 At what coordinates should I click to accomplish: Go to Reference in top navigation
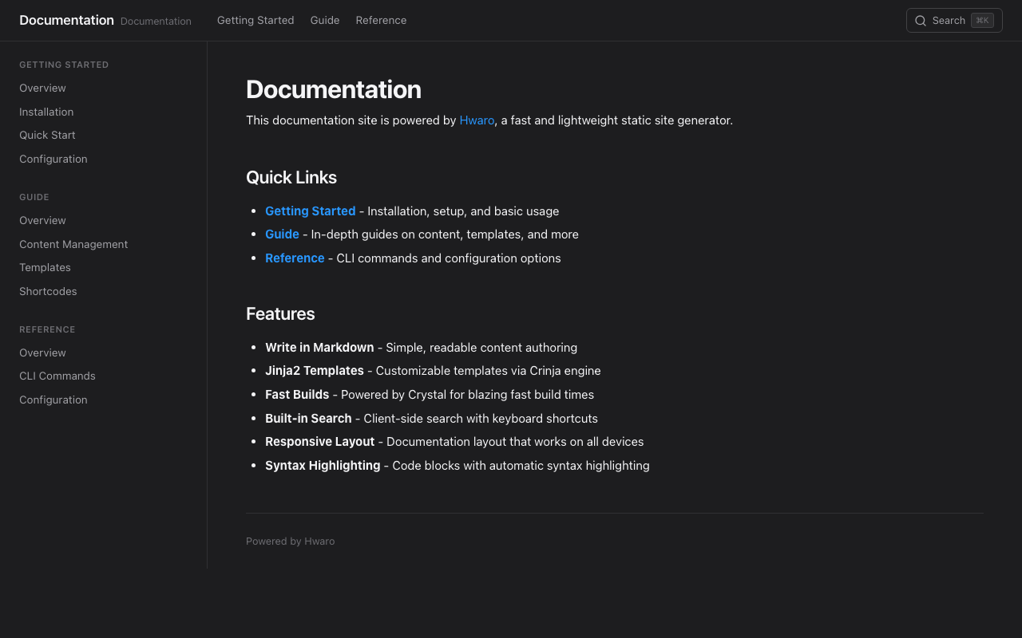point(381,21)
